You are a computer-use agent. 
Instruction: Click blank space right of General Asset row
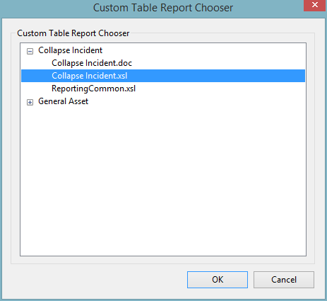coord(197,101)
